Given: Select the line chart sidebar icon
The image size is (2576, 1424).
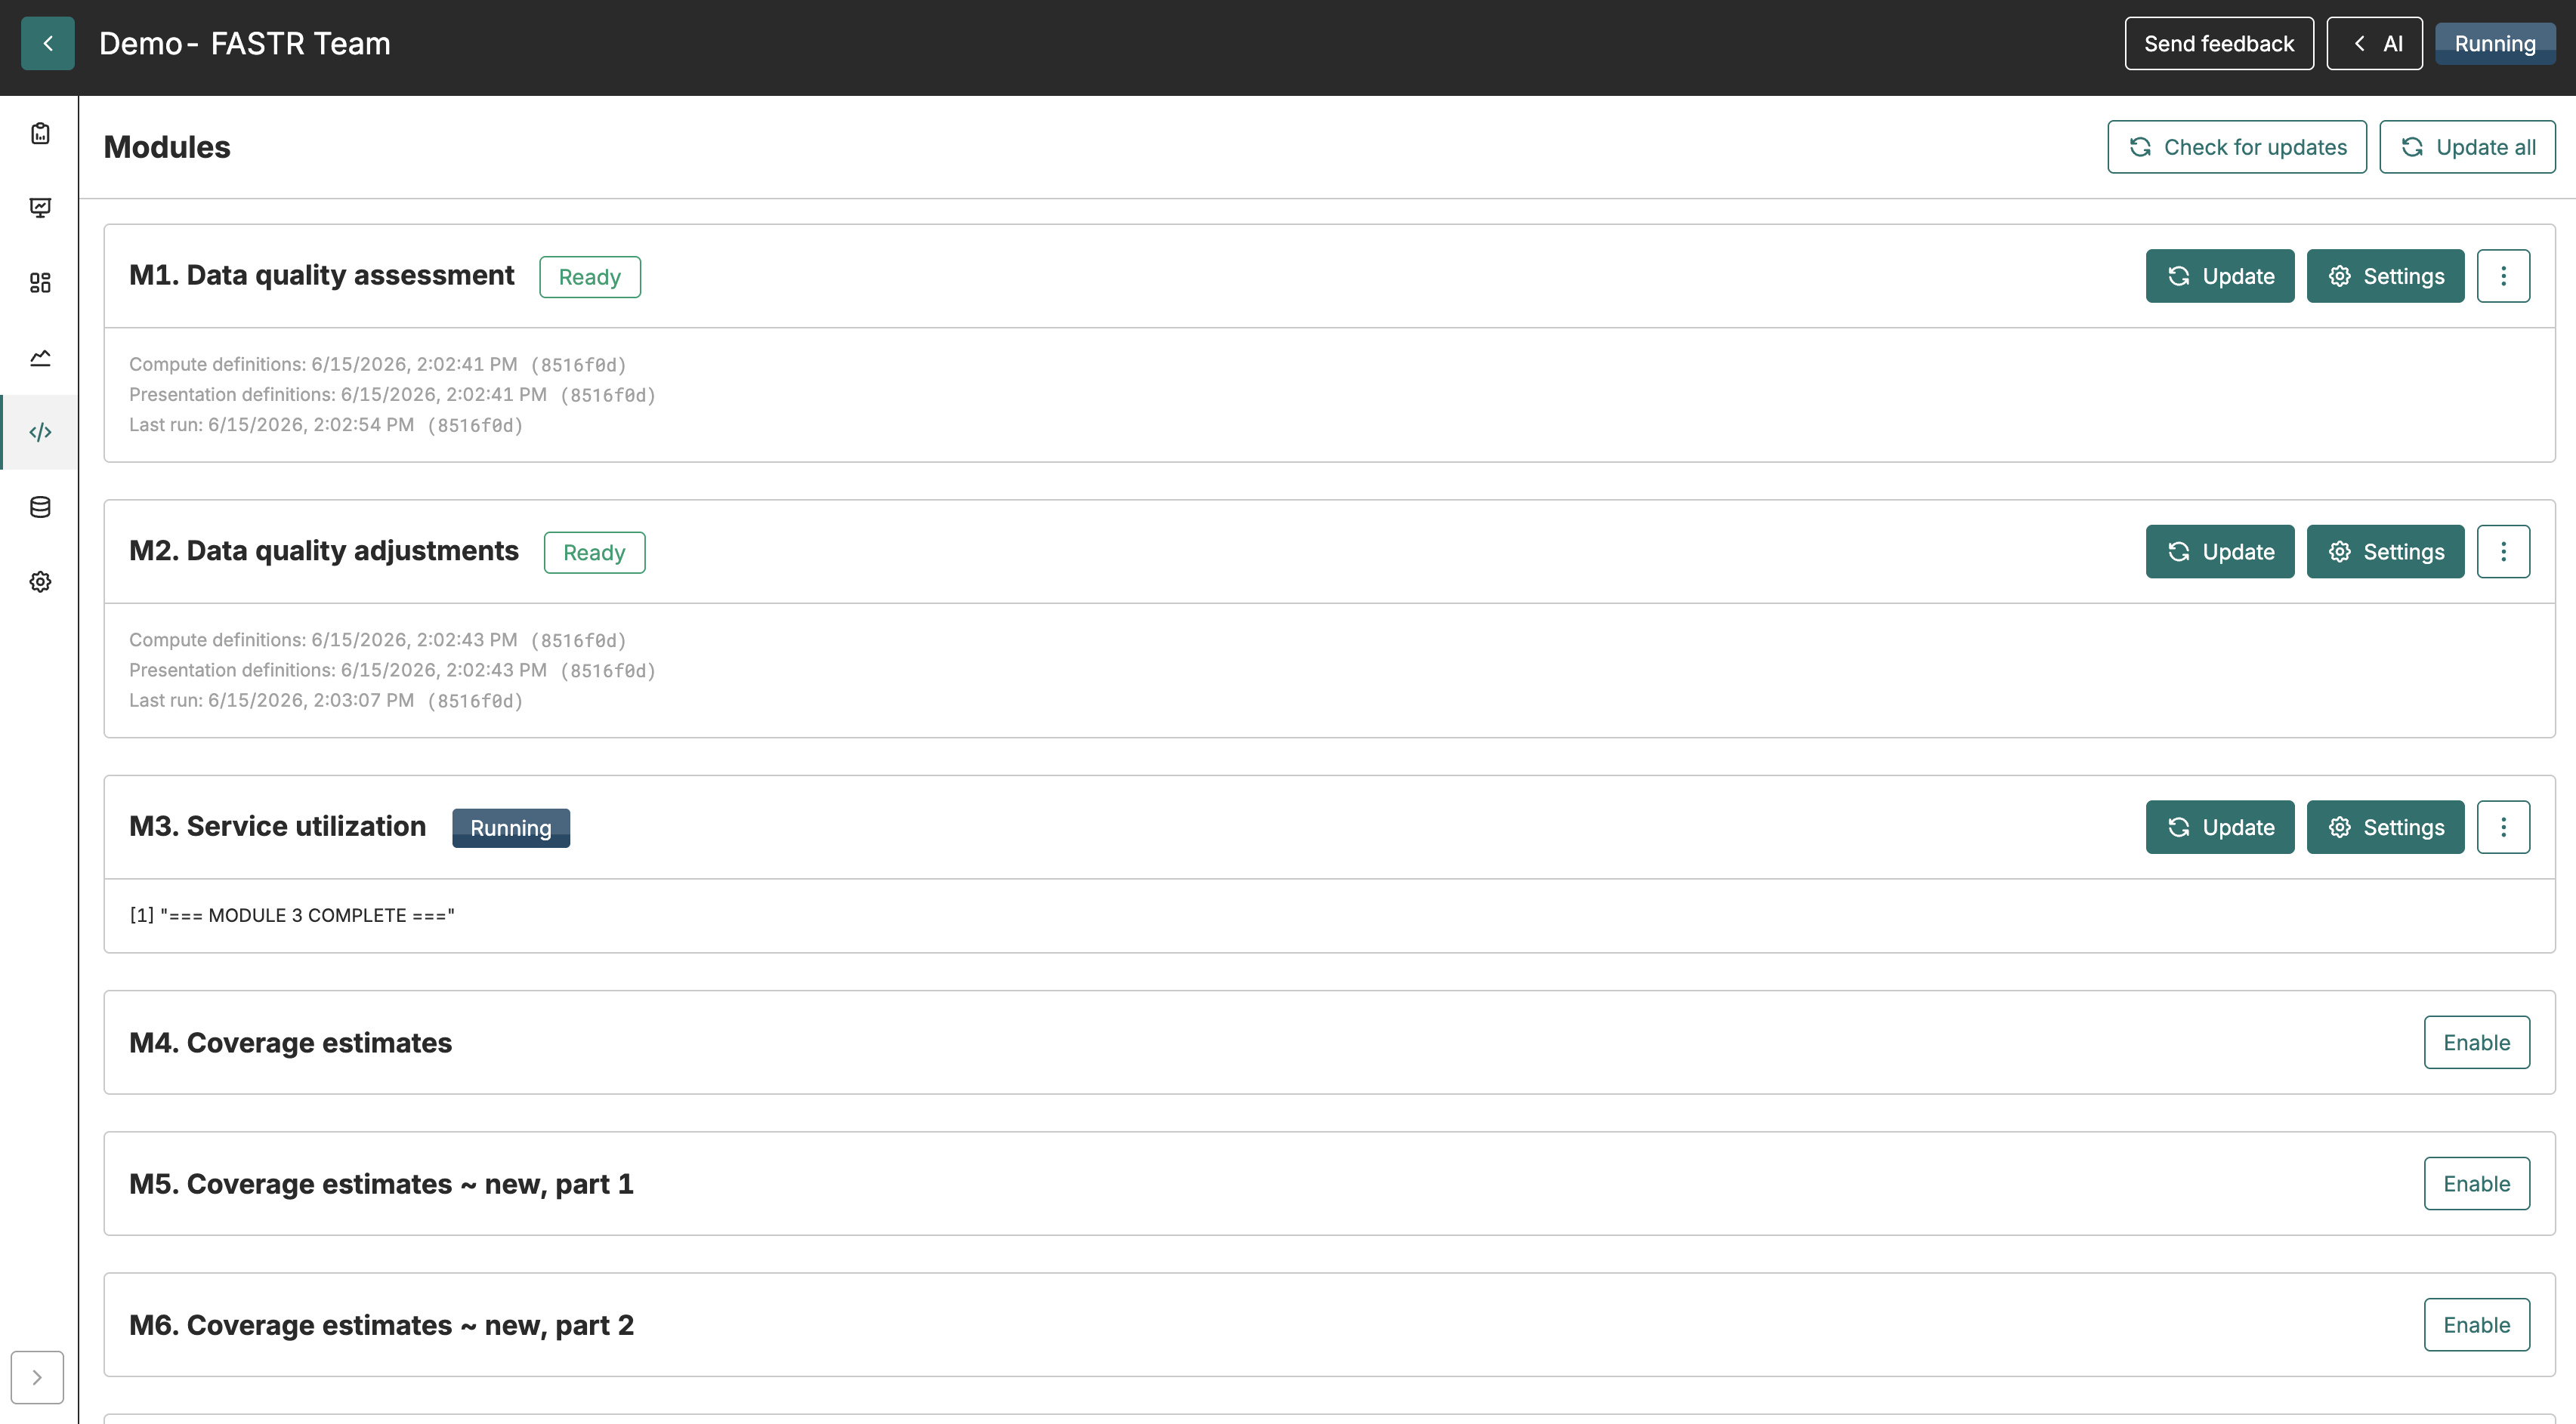Looking at the screenshot, I should [40, 358].
